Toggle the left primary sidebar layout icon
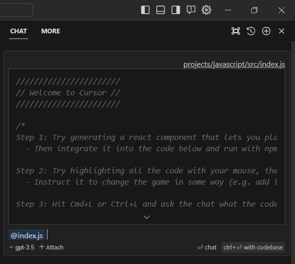 [145, 10]
